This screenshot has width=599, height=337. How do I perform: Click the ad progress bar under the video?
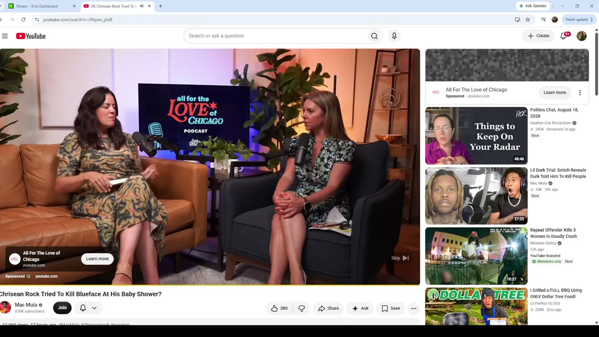(x=210, y=285)
